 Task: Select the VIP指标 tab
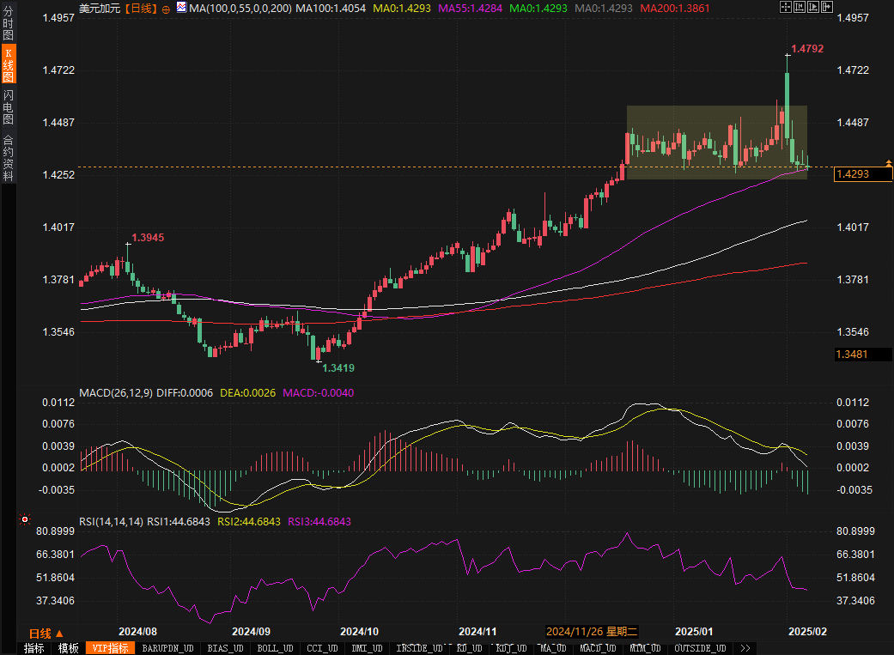111,648
